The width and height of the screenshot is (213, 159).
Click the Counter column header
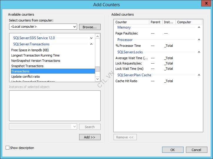coord(132,22)
